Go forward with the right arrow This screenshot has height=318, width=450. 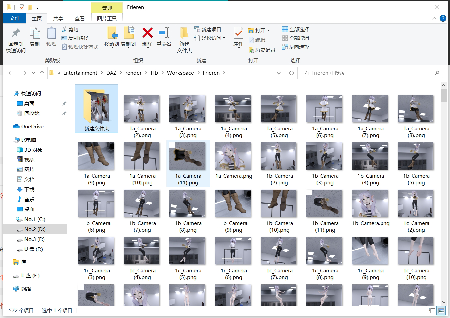point(23,73)
